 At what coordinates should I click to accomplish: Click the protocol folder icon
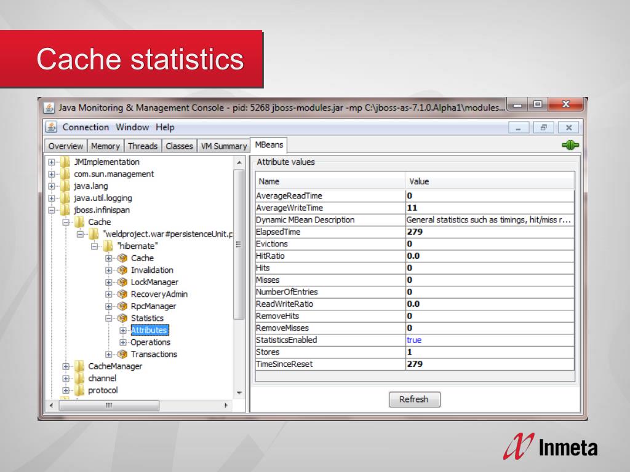79,390
